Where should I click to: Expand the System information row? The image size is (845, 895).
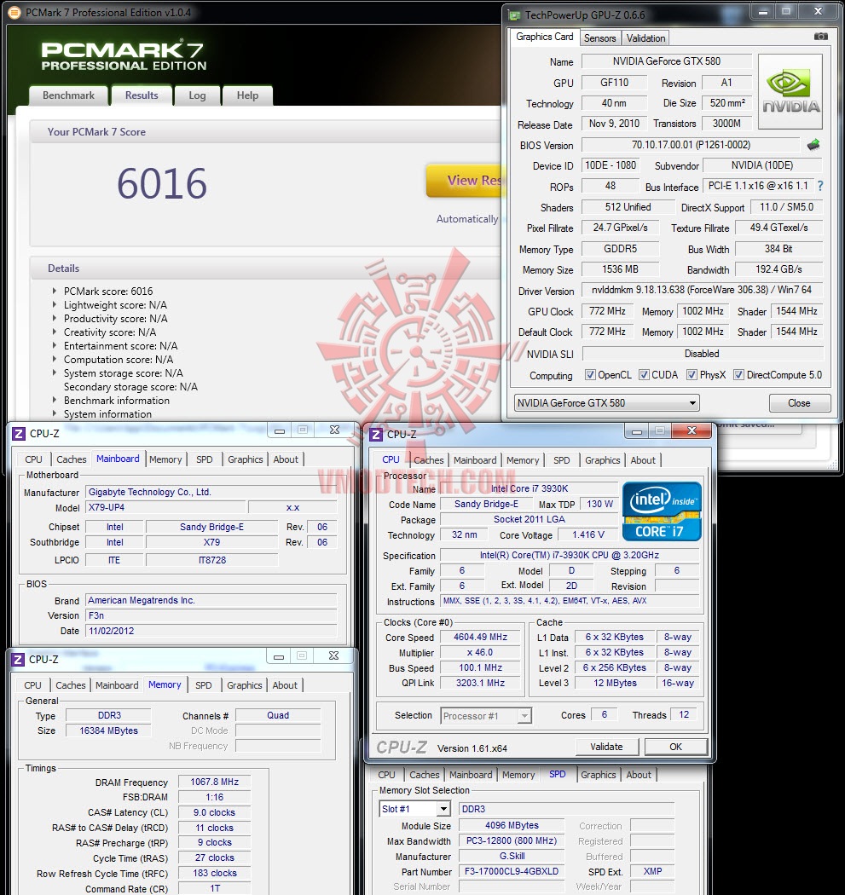point(55,414)
